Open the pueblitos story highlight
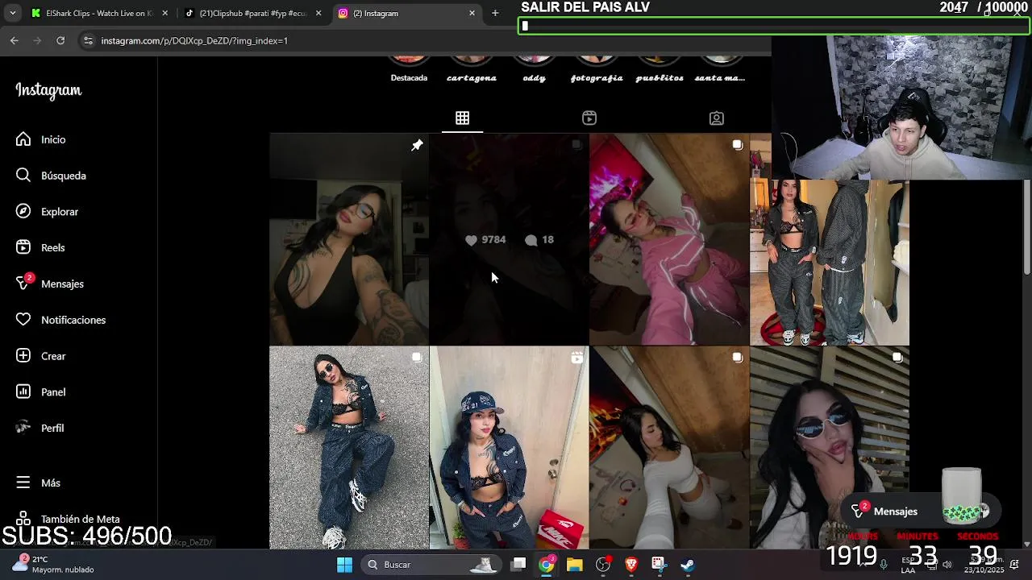Viewport: 1032px width, 580px height. [660, 69]
